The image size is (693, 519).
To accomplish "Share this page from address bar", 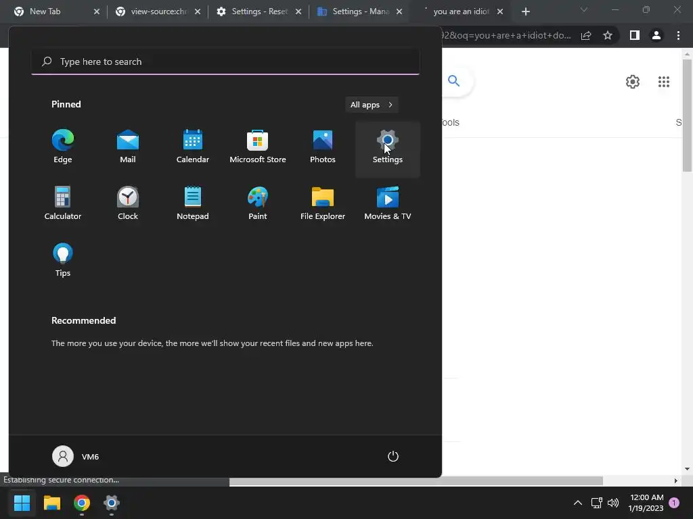I will coord(586,35).
